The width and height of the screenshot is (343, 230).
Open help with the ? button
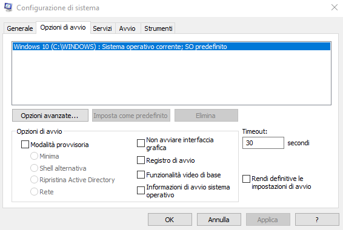(317, 220)
